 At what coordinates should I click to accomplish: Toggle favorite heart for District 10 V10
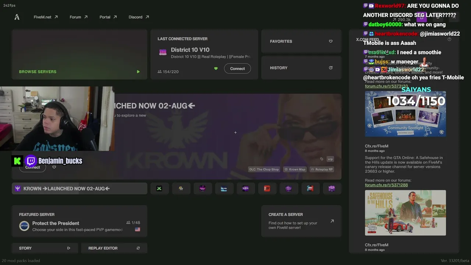216,68
